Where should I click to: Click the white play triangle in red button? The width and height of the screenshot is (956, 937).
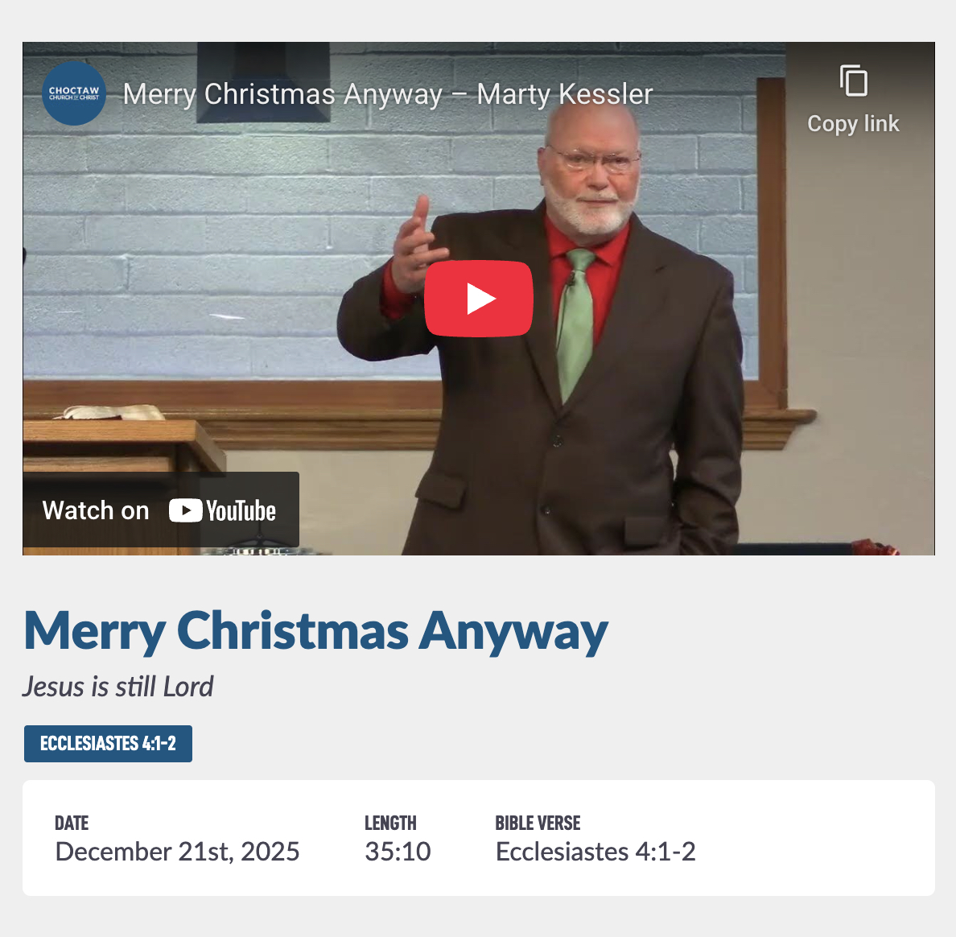point(481,299)
